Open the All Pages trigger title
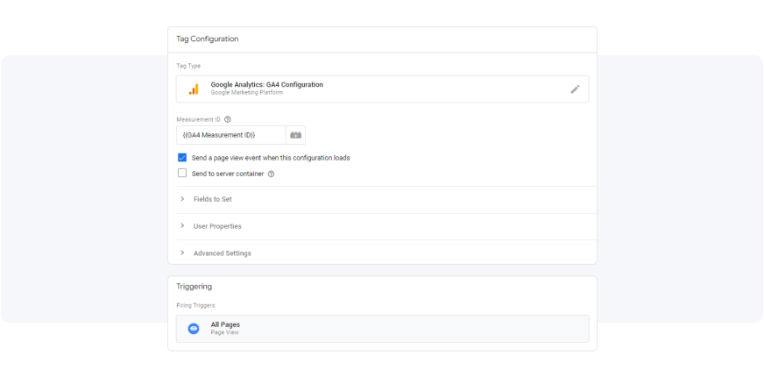This screenshot has height=377, width=764. [225, 324]
